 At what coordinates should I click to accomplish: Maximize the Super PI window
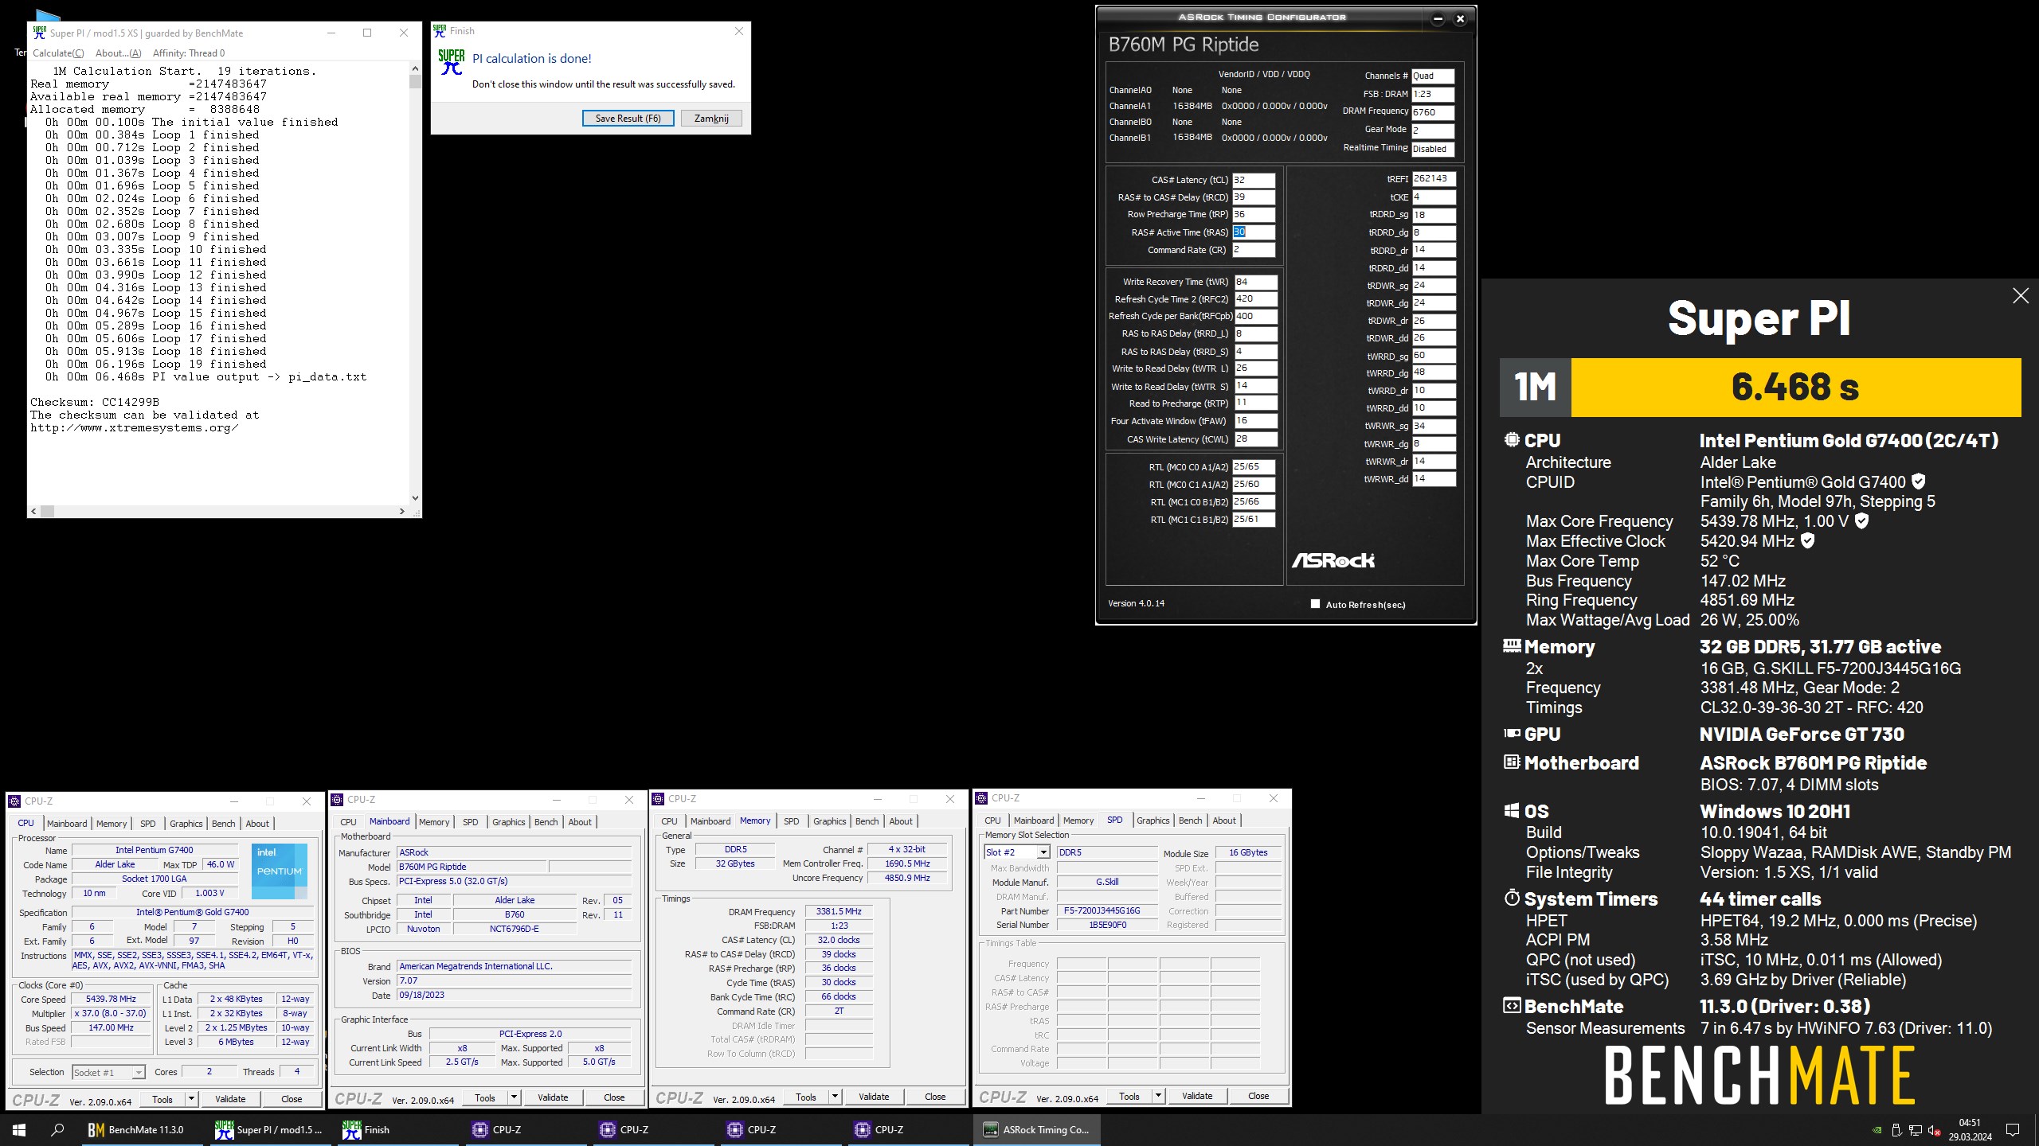(x=367, y=33)
